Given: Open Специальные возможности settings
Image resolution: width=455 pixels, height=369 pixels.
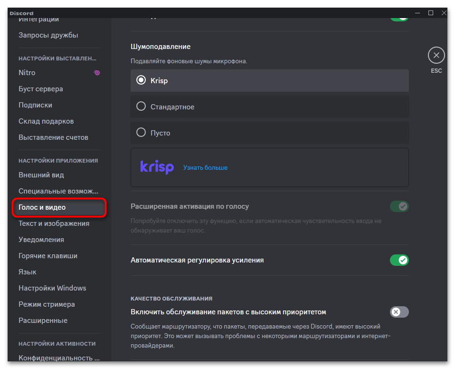Looking at the screenshot, I should (x=59, y=191).
